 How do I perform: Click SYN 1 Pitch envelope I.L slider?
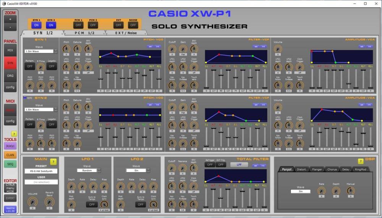(x=100, y=79)
